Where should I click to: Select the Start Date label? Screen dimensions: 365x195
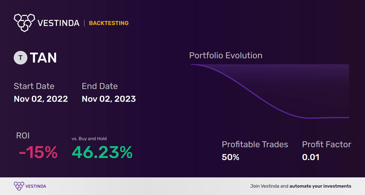[x=34, y=86]
